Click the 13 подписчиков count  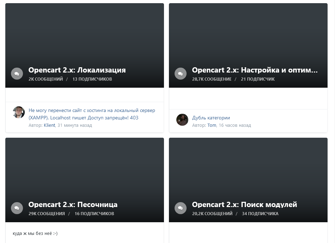pos(92,79)
